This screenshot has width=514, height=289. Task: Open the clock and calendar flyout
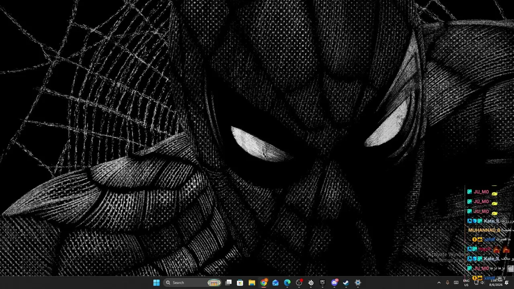496,283
